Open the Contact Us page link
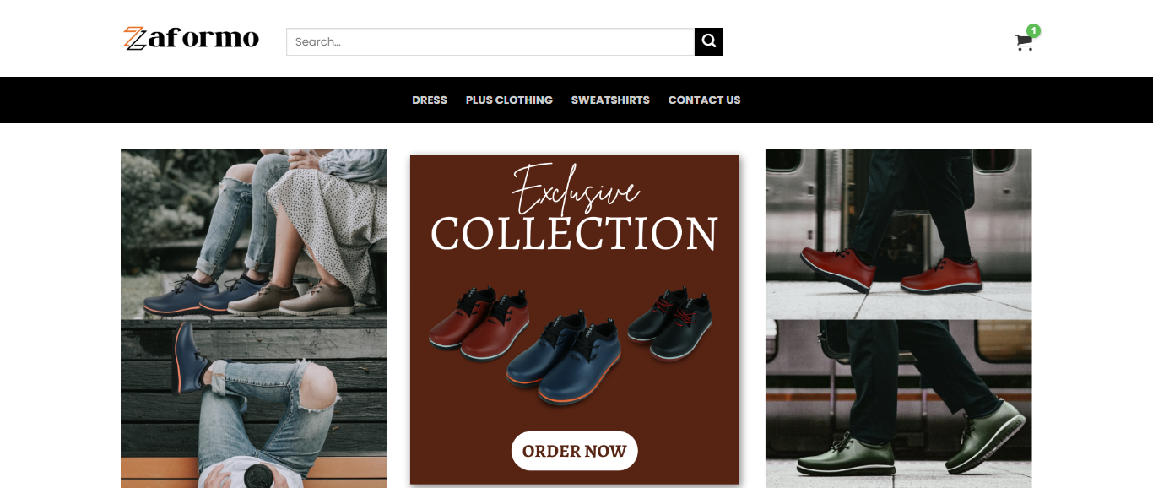The width and height of the screenshot is (1153, 488). coord(704,100)
